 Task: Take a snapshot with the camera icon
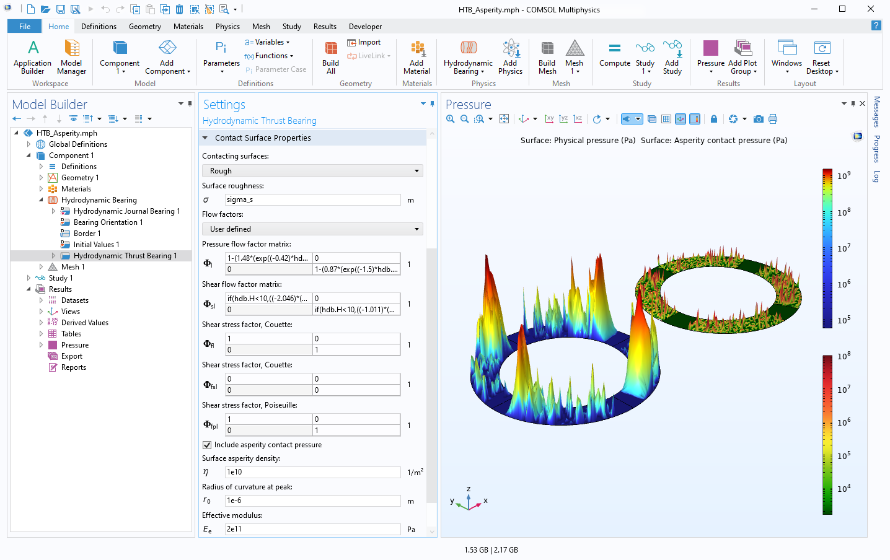coord(759,119)
